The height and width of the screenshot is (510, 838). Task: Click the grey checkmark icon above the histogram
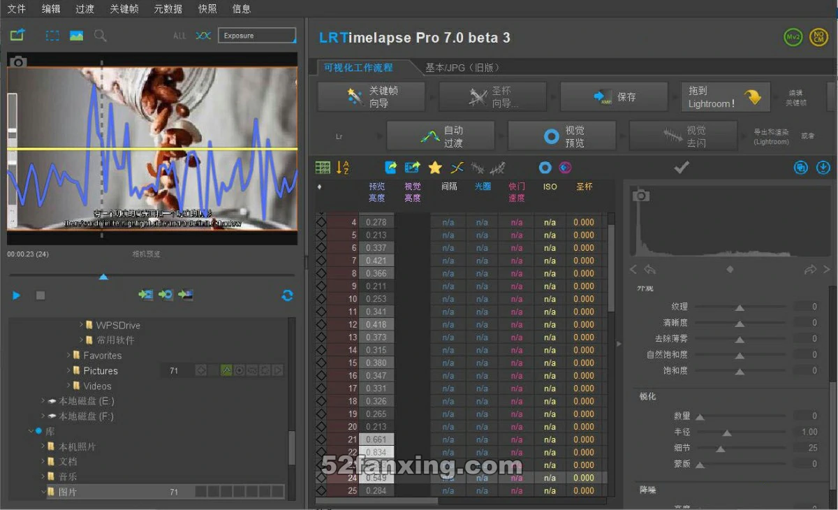[x=682, y=167]
